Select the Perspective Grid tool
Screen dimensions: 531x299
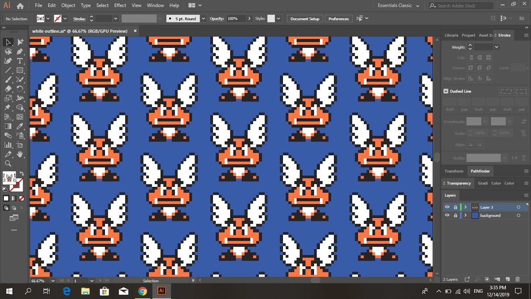[x=8, y=117]
